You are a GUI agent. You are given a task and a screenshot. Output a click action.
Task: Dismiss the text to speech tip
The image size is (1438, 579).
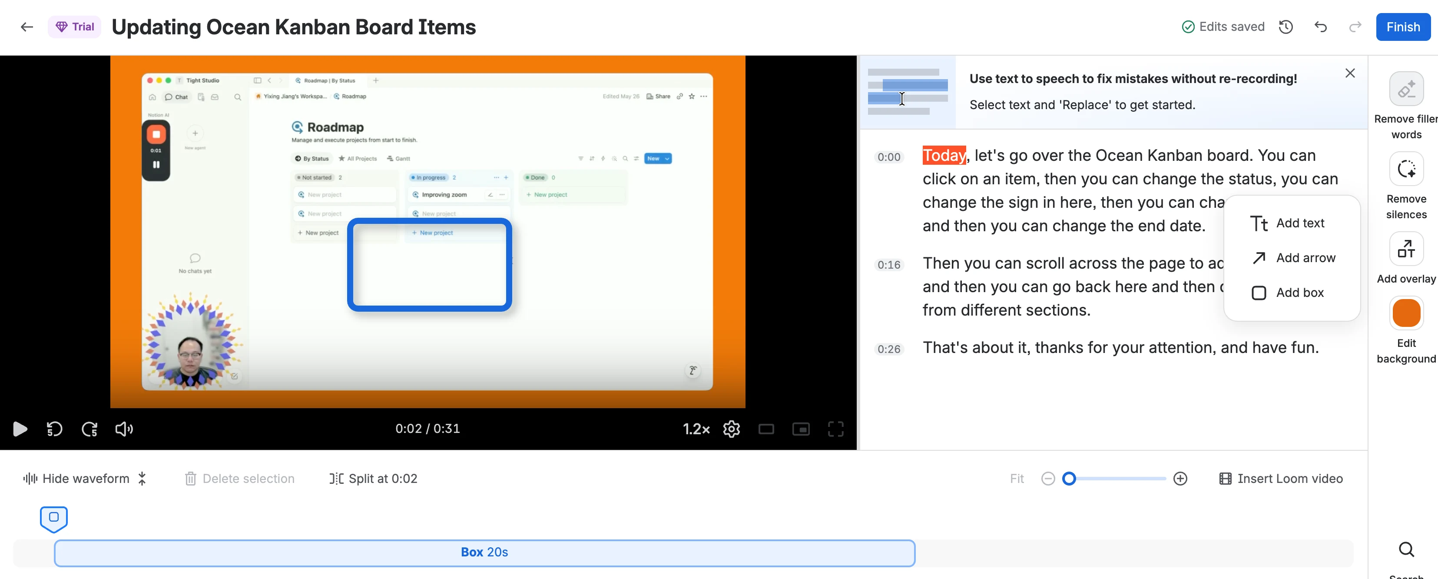tap(1350, 73)
